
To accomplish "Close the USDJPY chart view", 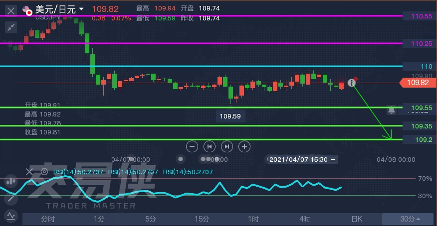I will tap(11, 11).
